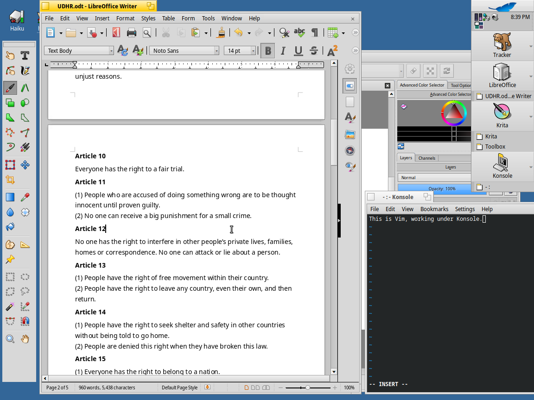534x400 pixels.
Task: Open the Paste options dropdown arrow
Action: tap(206, 33)
